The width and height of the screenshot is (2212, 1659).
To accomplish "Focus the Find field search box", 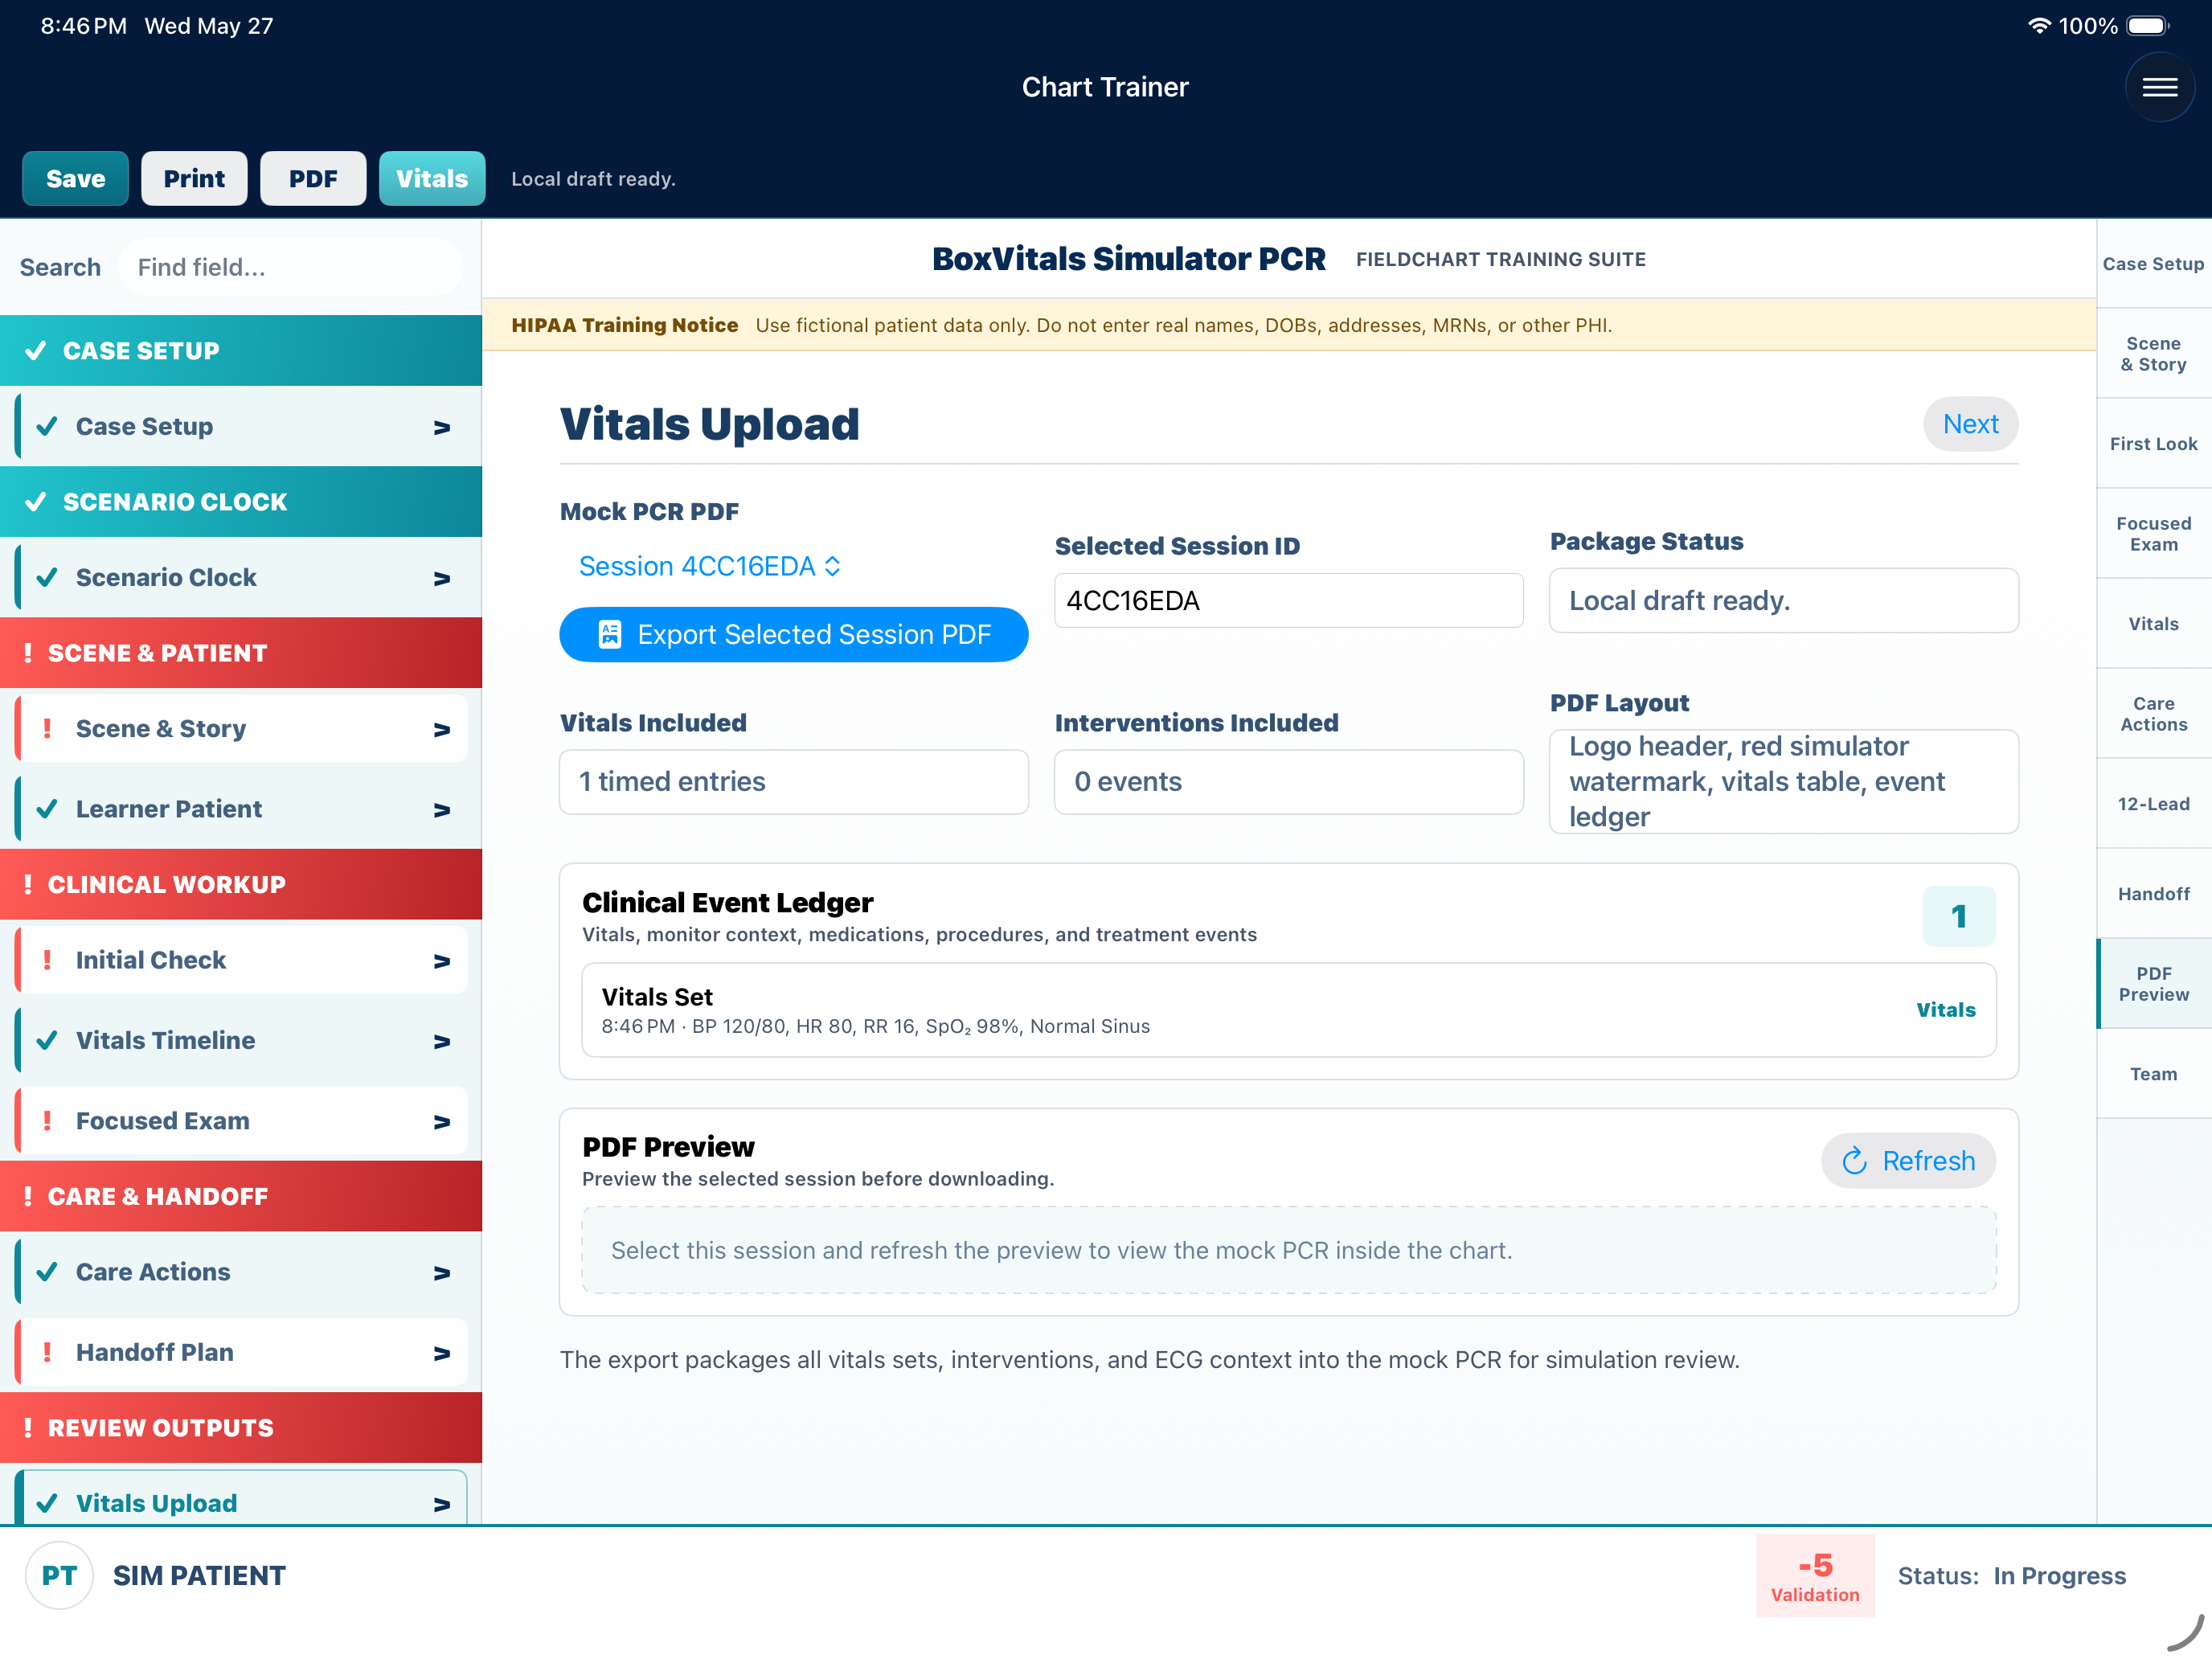I will [x=290, y=267].
